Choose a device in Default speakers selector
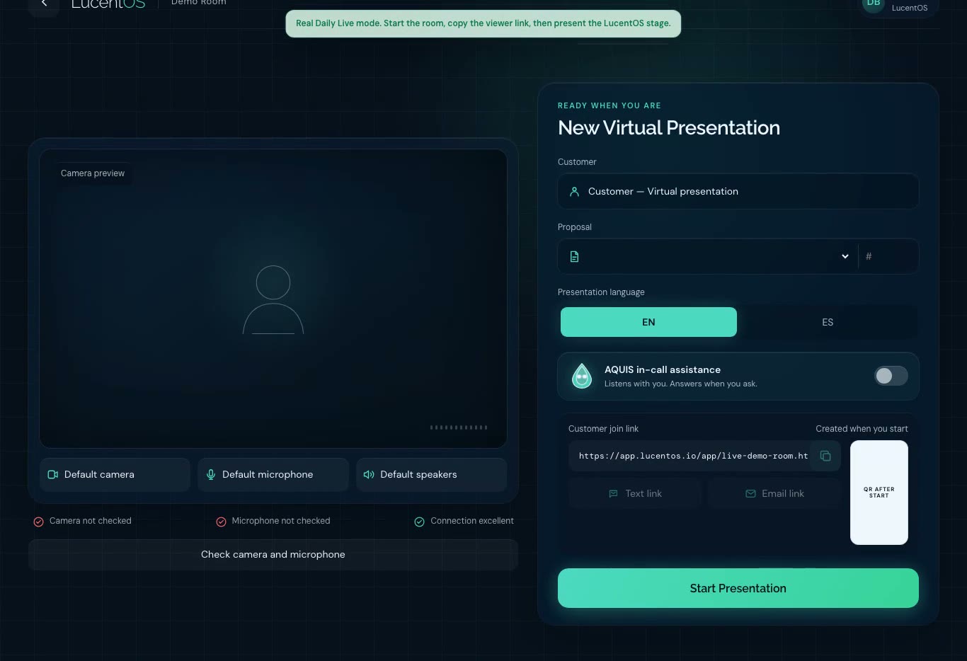Viewport: 967px width, 661px height. pos(431,475)
